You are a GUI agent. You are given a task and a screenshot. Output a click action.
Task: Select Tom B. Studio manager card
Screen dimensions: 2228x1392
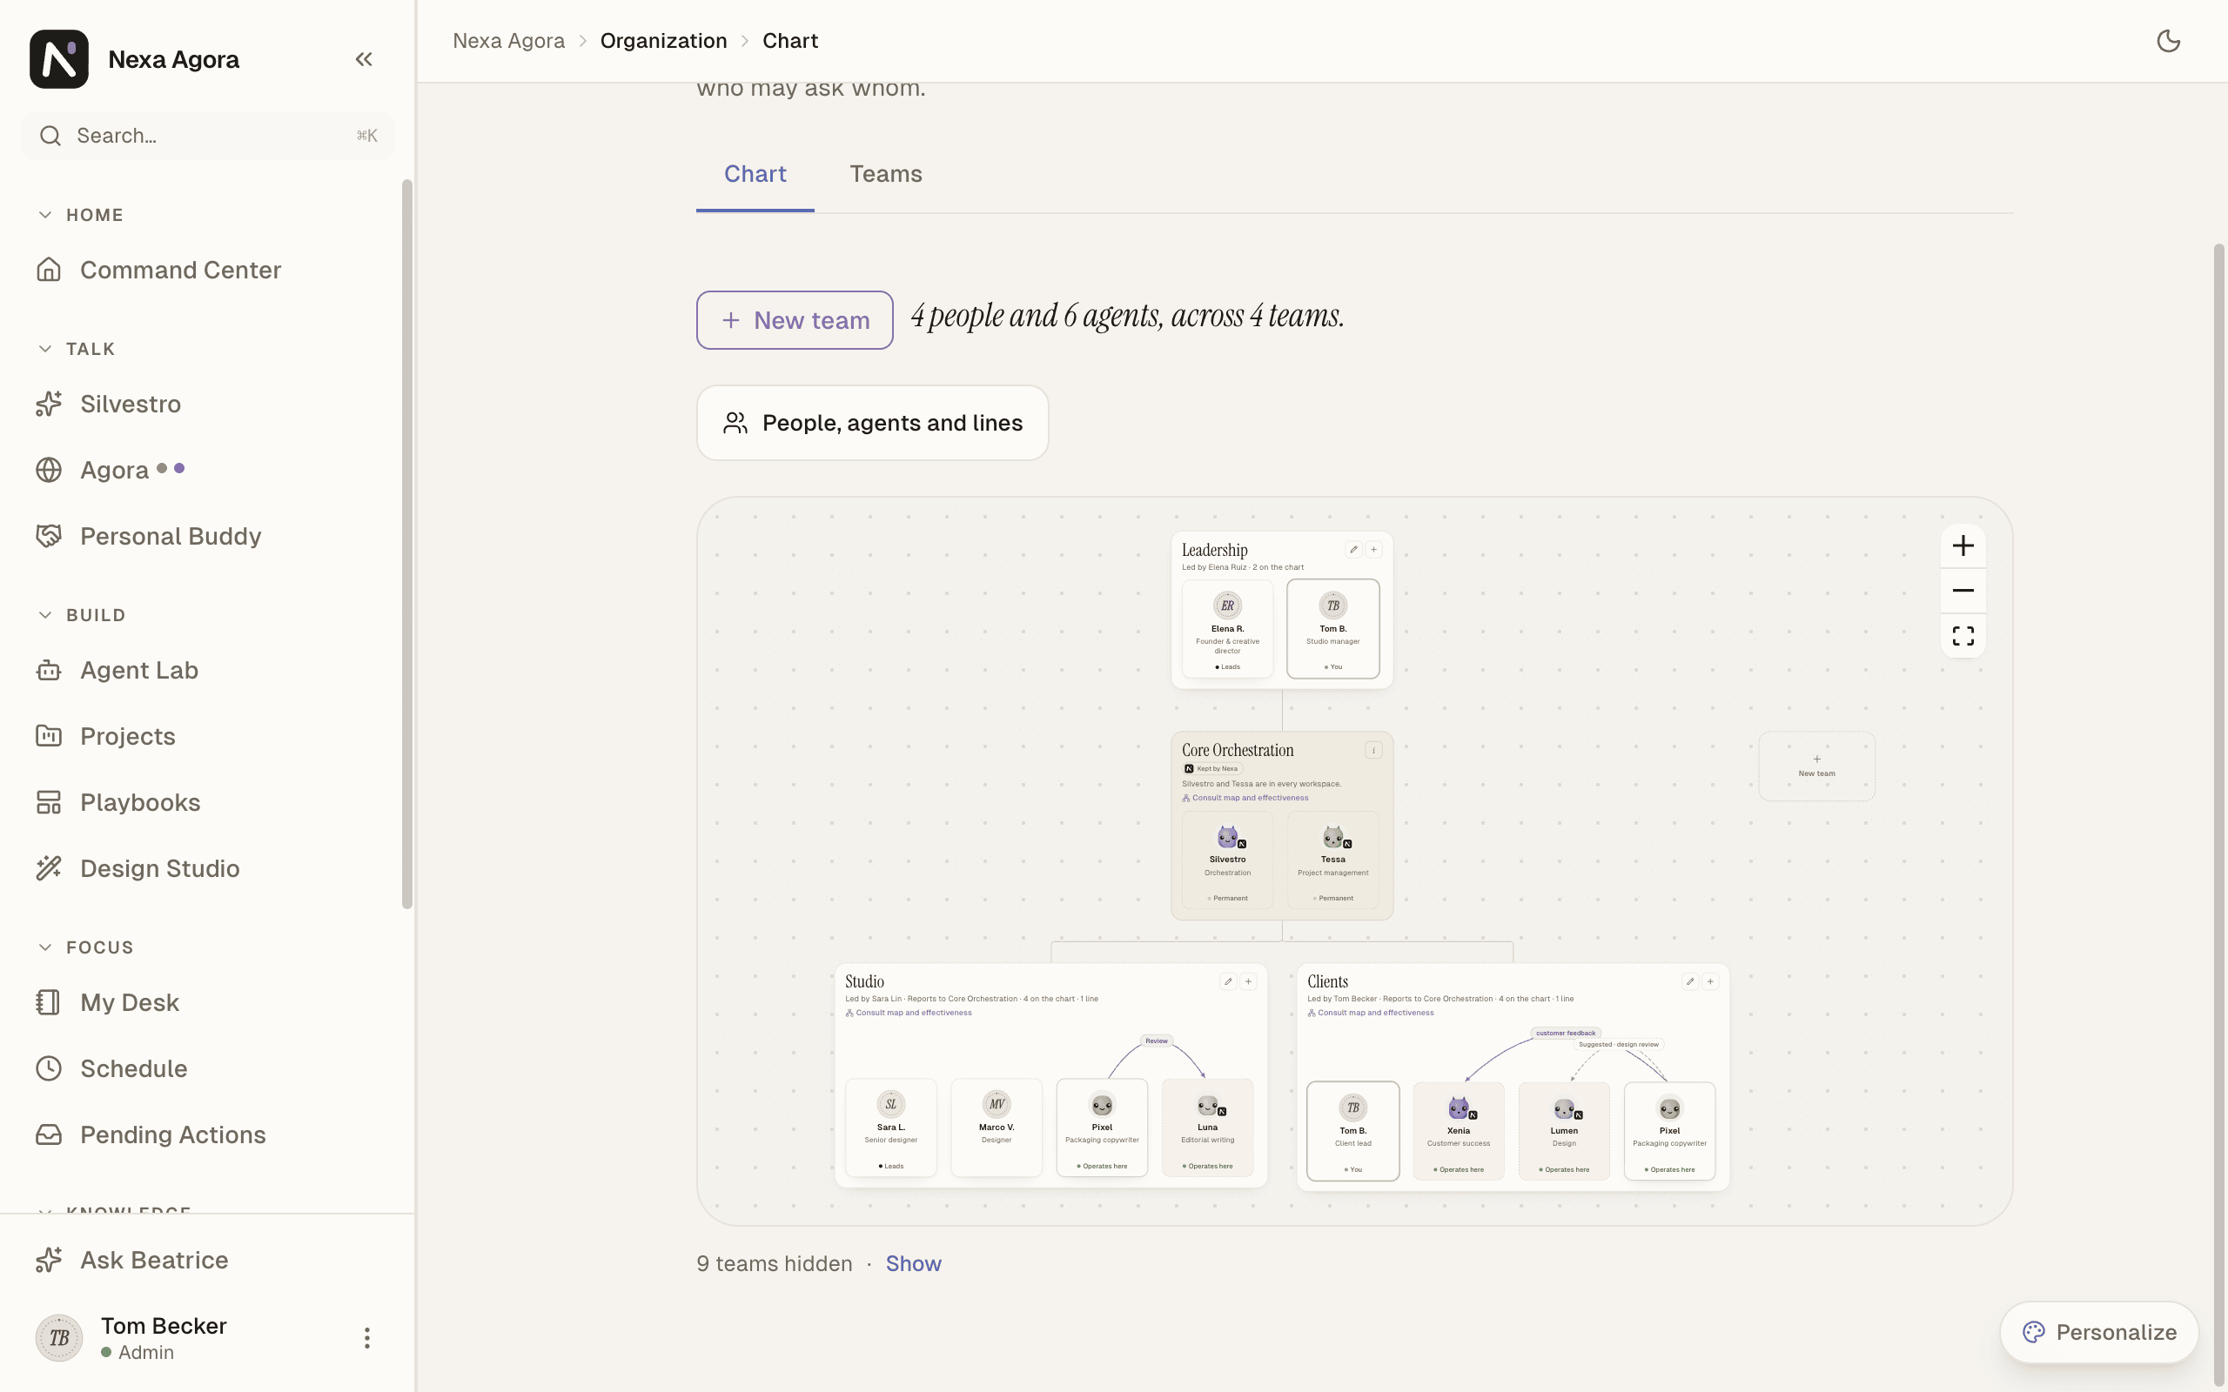click(1333, 629)
